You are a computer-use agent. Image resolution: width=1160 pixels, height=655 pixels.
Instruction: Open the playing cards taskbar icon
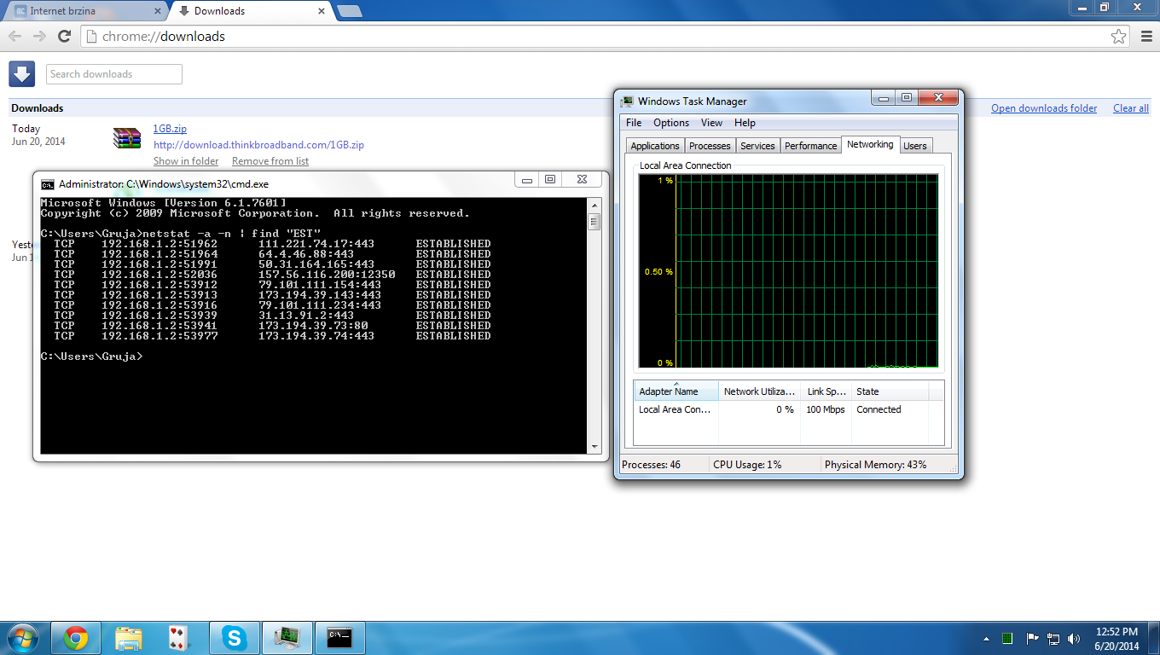(178, 638)
